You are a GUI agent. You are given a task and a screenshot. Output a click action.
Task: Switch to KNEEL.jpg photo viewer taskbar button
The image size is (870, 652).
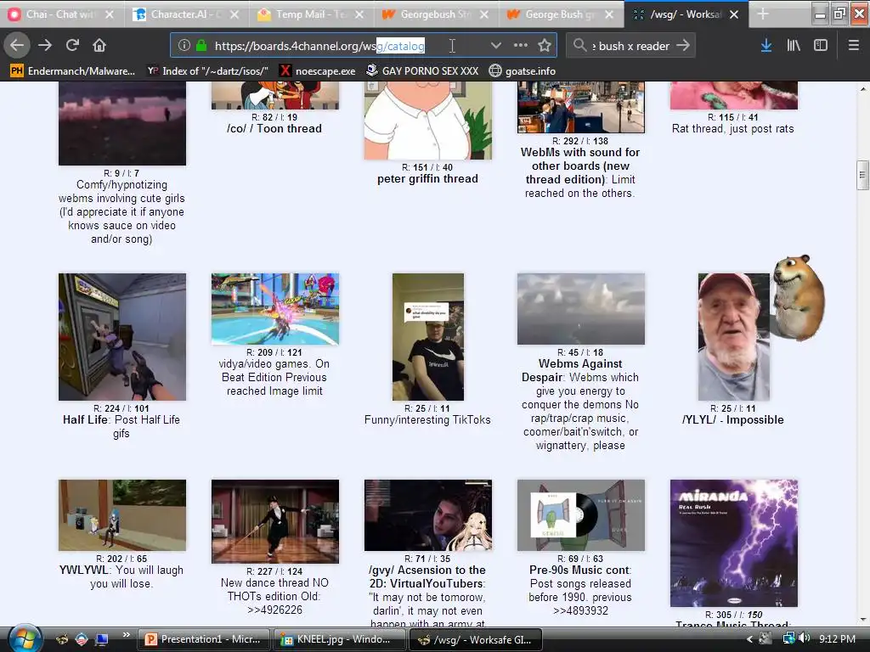339,639
